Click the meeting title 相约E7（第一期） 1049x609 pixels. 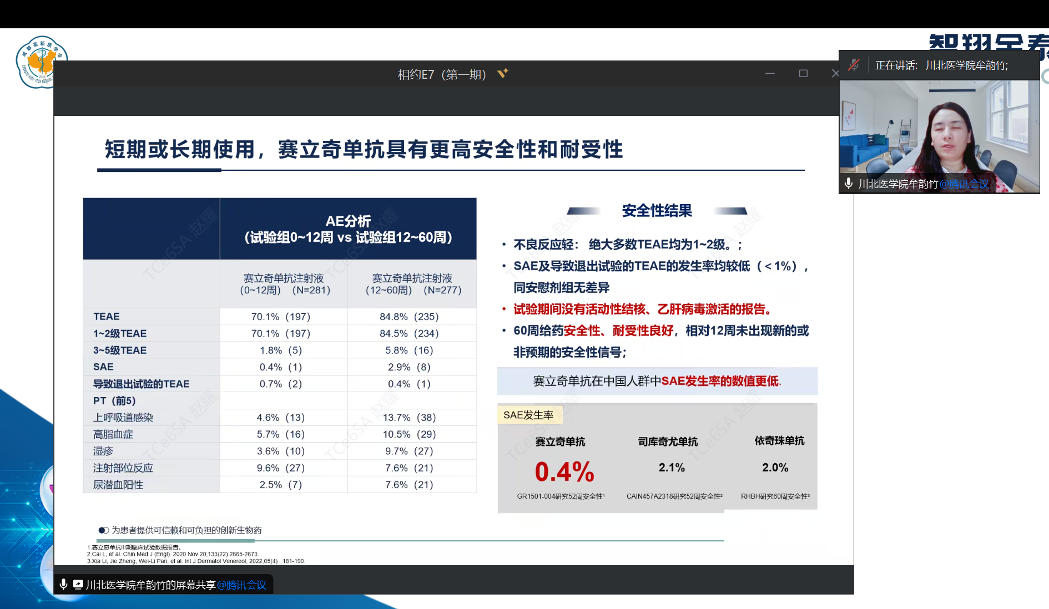click(441, 74)
